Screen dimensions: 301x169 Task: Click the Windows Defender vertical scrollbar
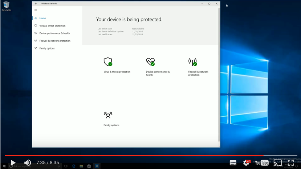pos(219,75)
